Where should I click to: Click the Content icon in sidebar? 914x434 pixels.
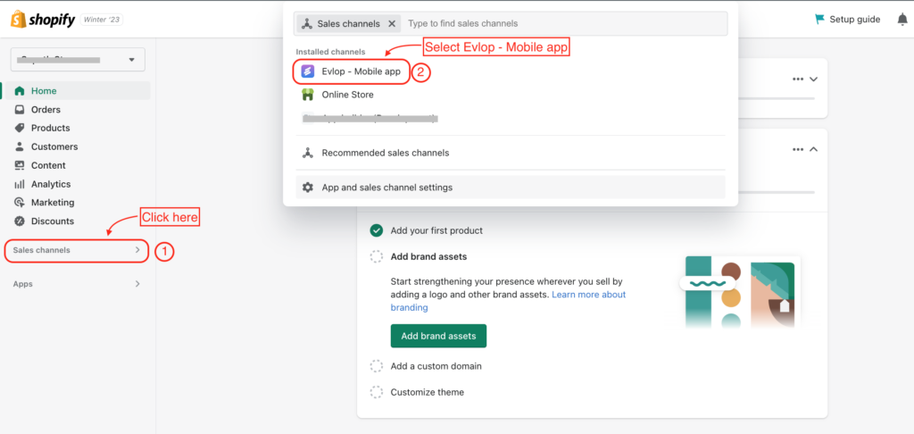click(20, 165)
